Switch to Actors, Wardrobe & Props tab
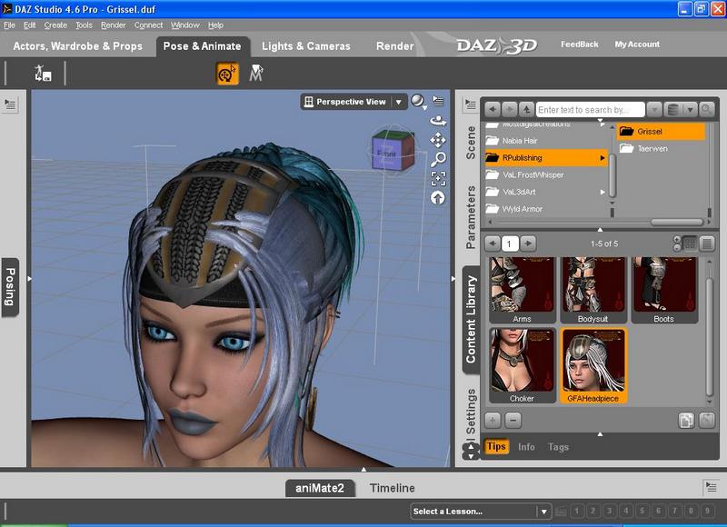727x527 pixels. pyautogui.click(x=77, y=46)
